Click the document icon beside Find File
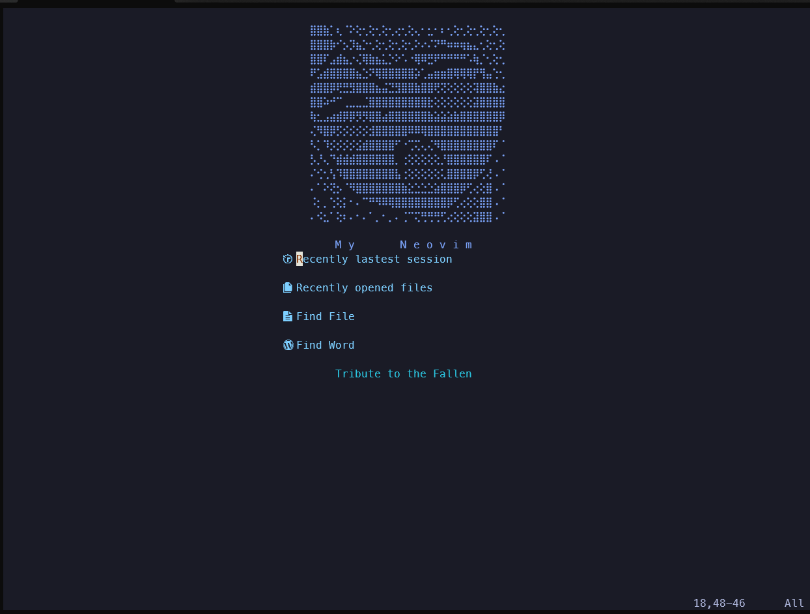 pos(288,317)
